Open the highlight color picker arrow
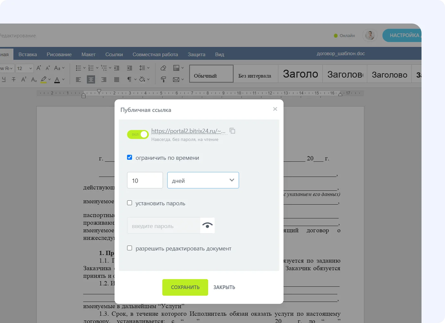The width and height of the screenshot is (445, 323). pyautogui.click(x=49, y=80)
